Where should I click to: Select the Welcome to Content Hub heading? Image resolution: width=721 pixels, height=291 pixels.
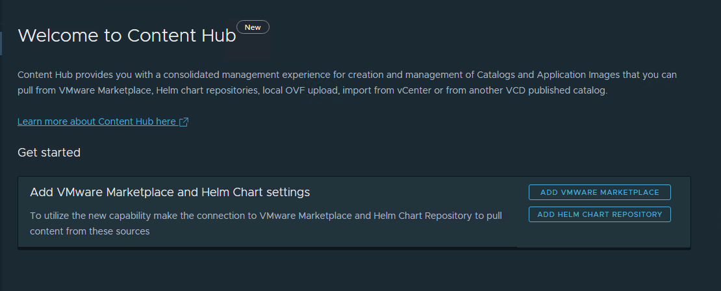127,35
